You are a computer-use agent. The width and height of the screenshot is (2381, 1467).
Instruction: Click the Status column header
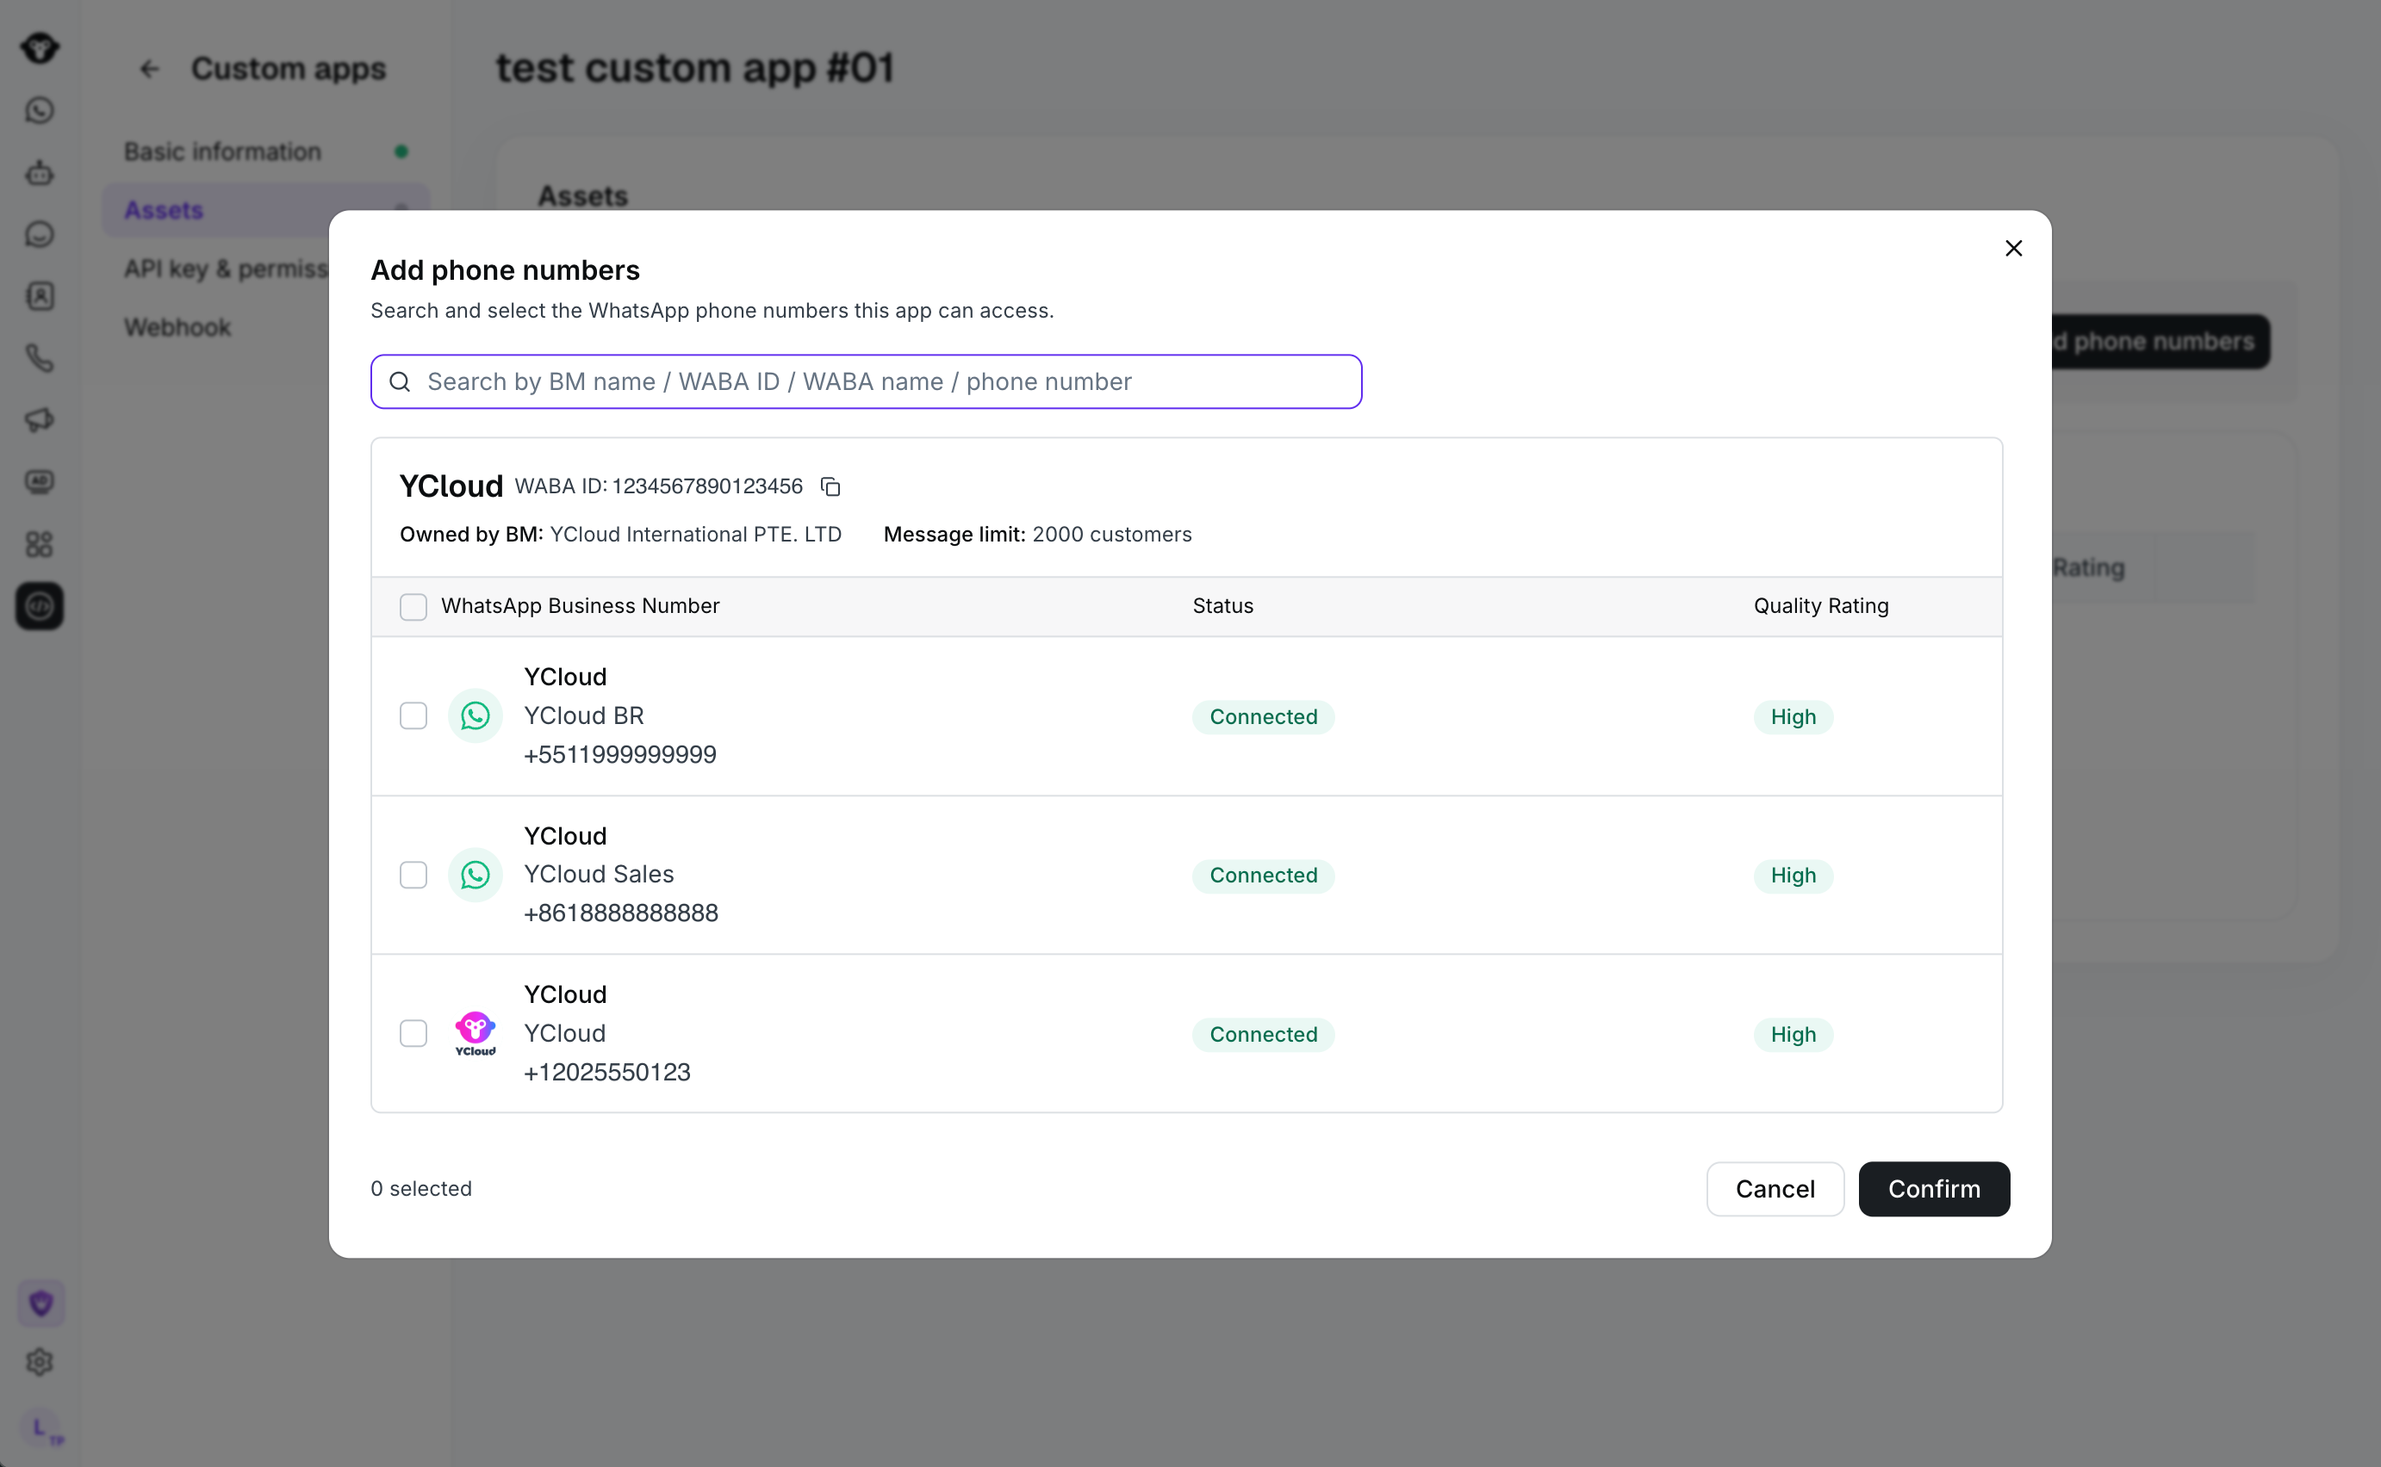[x=1223, y=606]
